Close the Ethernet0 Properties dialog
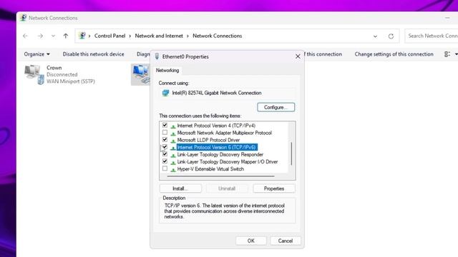The width and height of the screenshot is (458, 257). pyautogui.click(x=298, y=56)
